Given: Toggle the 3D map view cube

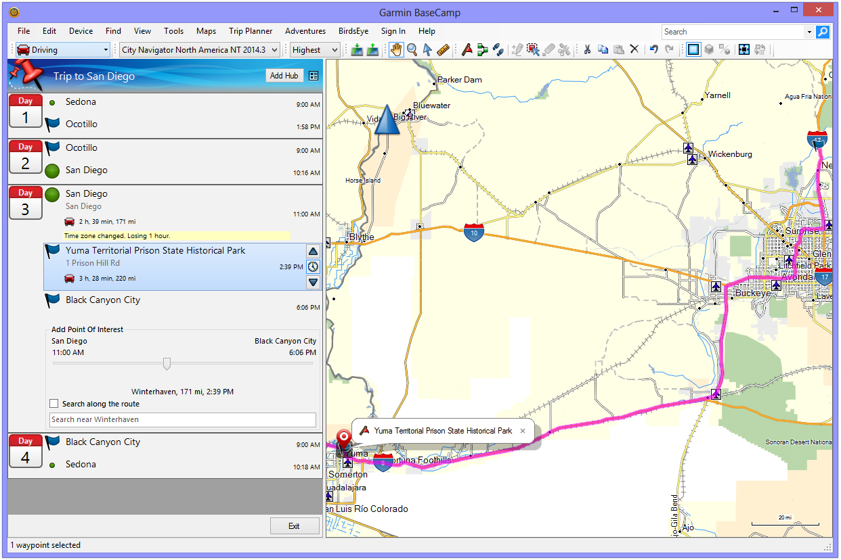Looking at the screenshot, I should click(x=708, y=49).
